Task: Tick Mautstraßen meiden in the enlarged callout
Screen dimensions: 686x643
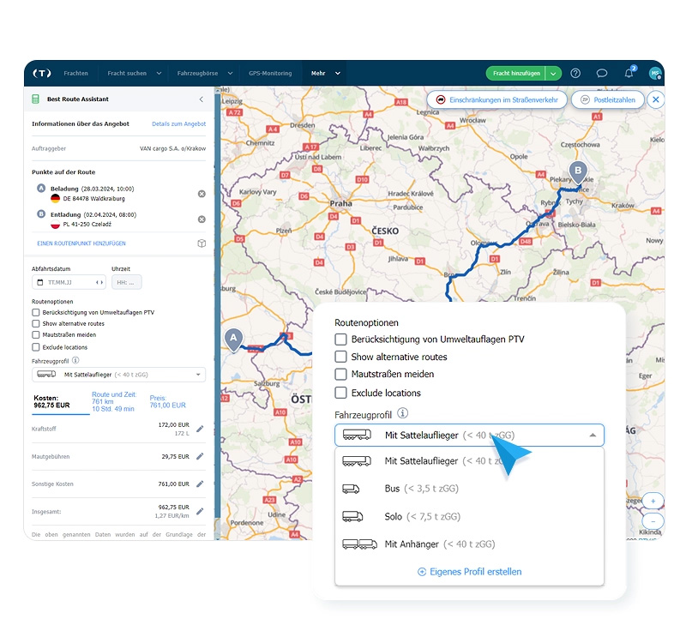Action: coord(340,374)
